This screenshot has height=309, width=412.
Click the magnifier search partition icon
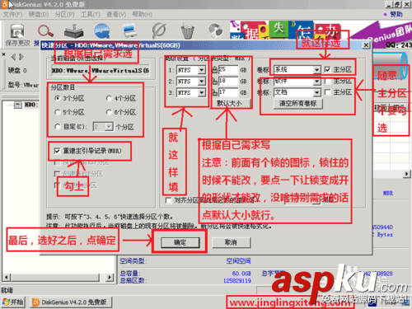pyautogui.click(x=45, y=30)
